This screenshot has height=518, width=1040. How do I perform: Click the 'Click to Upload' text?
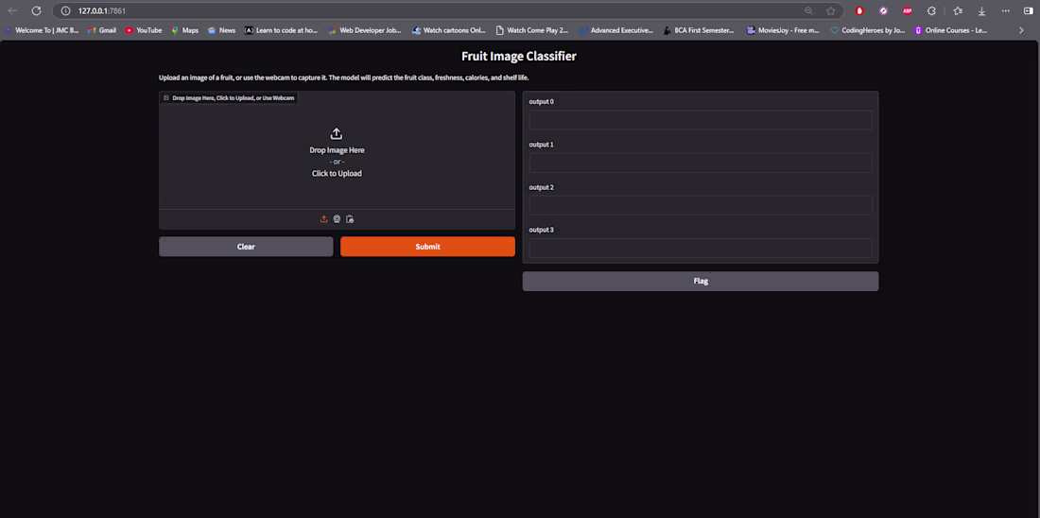337,173
